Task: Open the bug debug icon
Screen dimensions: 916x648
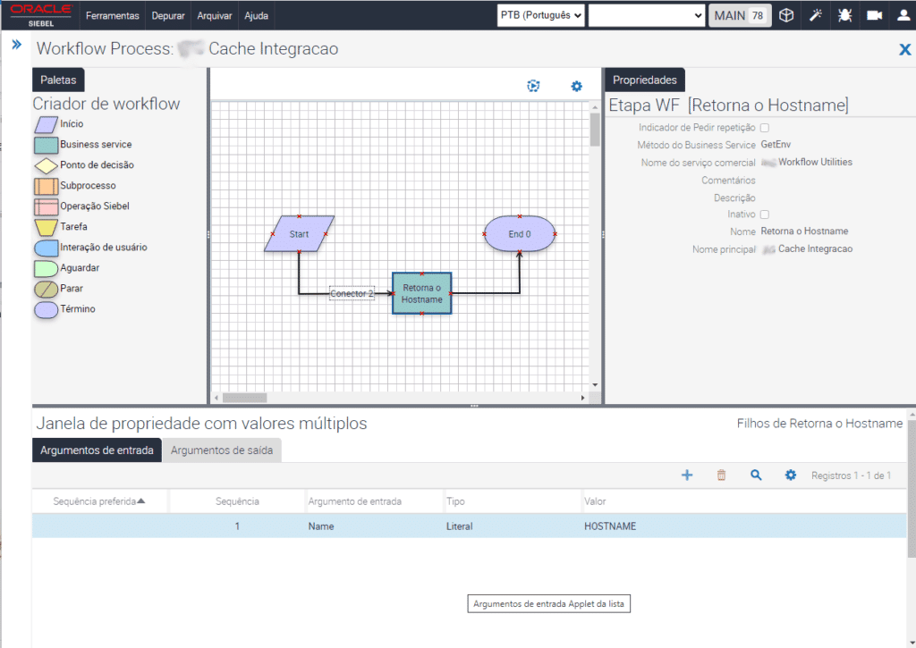Action: click(x=844, y=15)
